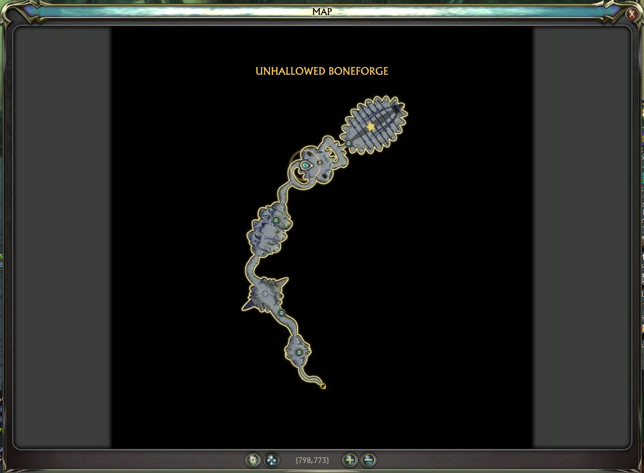Select the teal marker in the bottommost small chamber
This screenshot has height=473, width=644.
pos(299,352)
